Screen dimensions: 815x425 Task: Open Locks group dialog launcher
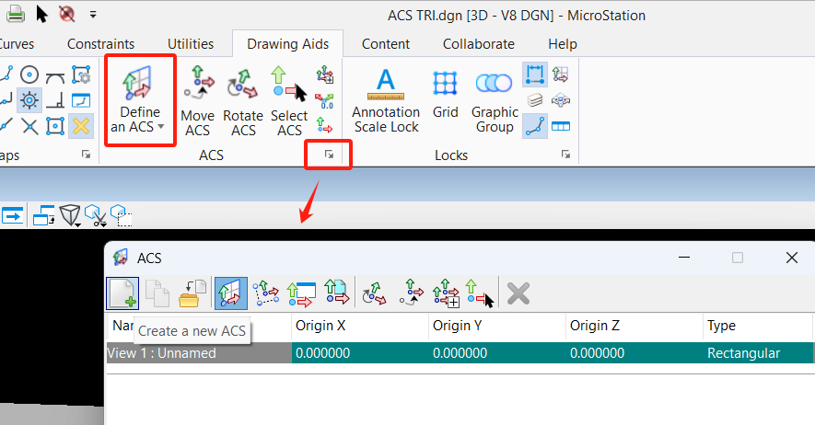point(565,155)
